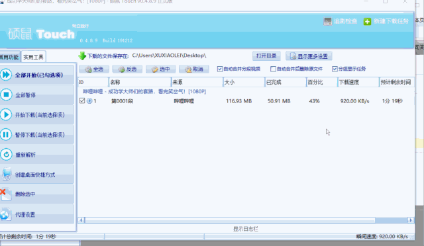Click the status icon in row 1
424x246 pixels.
click(89, 101)
